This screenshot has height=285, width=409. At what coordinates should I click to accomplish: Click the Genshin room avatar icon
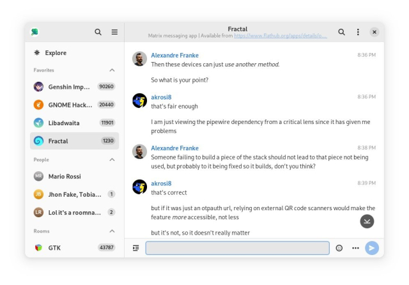point(38,86)
